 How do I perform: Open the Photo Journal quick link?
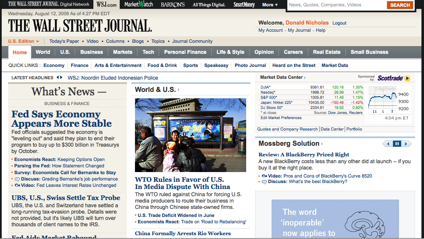click(x=250, y=65)
